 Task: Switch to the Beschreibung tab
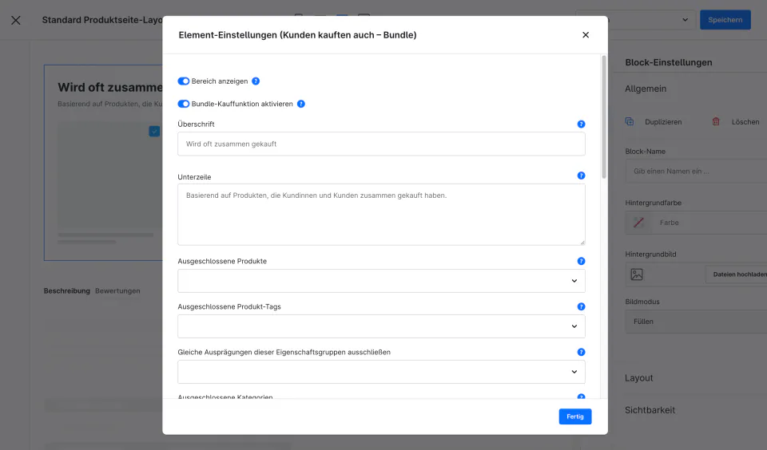66,290
